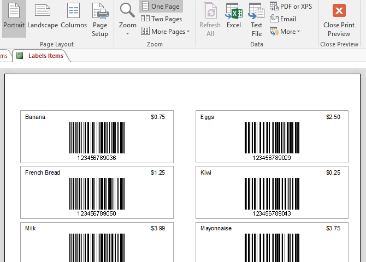Click the Eggs label name
This screenshot has height=262, width=366.
[x=207, y=117]
